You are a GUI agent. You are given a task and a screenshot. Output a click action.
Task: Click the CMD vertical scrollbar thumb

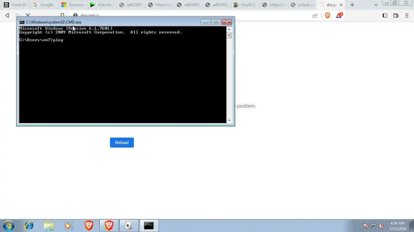(229, 35)
